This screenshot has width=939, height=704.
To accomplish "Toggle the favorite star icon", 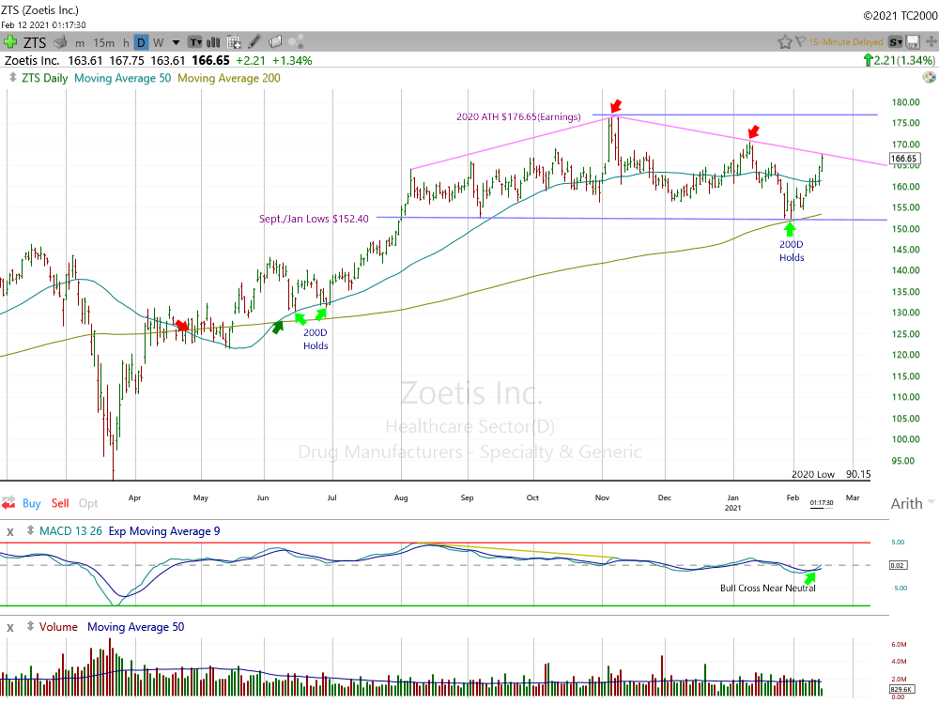I will 784,42.
